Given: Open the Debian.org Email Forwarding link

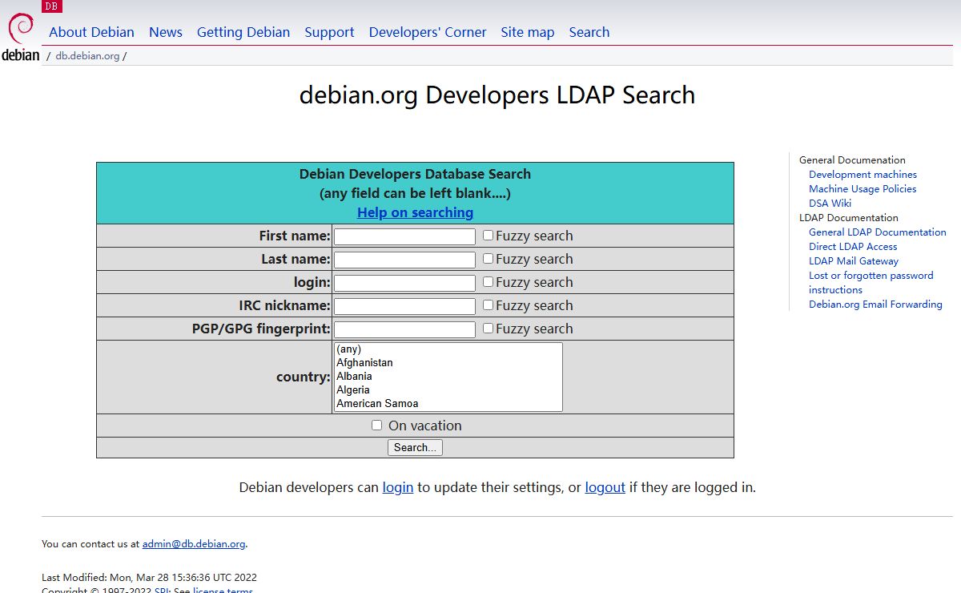Looking at the screenshot, I should click(875, 305).
